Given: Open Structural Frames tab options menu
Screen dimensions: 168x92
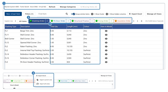Looking at the screenshot, I should [92, 21].
